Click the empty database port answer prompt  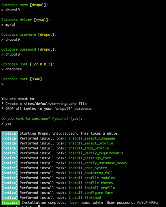pos(3,84)
